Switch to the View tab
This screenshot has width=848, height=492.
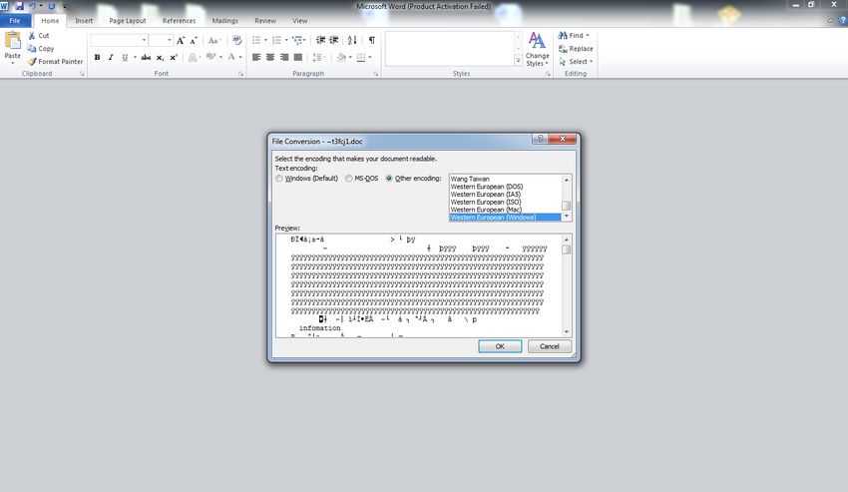point(300,21)
